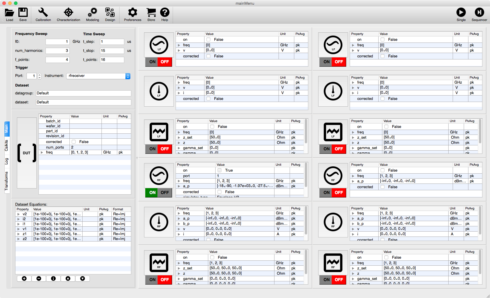Move equation up with the up arrow
Viewport: 490px width, 298px height.
click(x=68, y=278)
